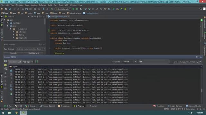Viewport: 206px width, 115px height.
Task: Click the Make Project toolbar icon
Action: point(52,9)
